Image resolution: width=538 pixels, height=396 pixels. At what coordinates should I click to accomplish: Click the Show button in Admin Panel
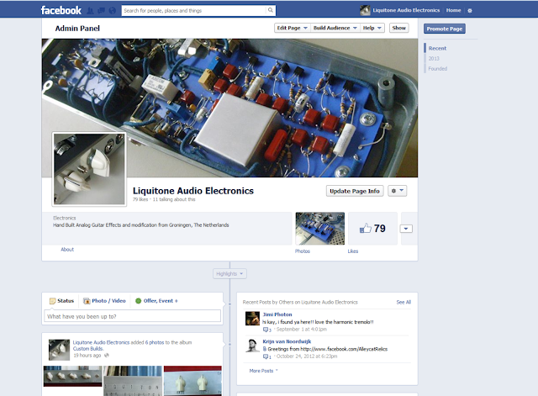pyautogui.click(x=399, y=28)
